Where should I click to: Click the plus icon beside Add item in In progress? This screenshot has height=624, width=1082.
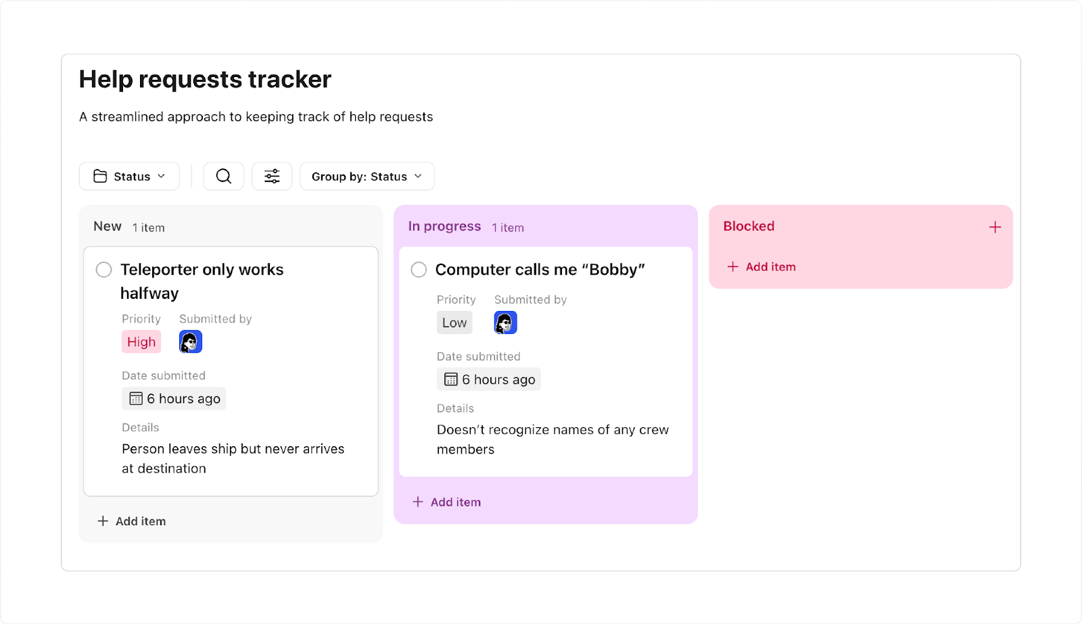(x=417, y=502)
